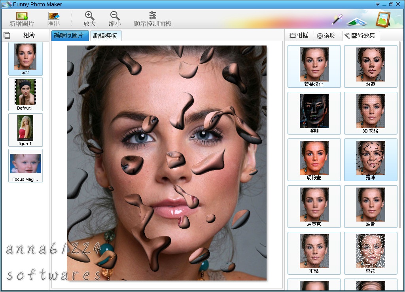Click the magic wand icon in header

(337, 19)
